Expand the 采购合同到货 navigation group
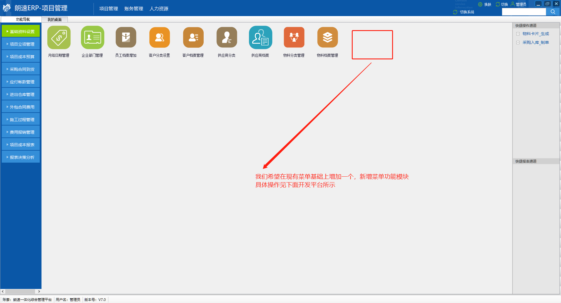The height and width of the screenshot is (303, 561). pos(21,69)
